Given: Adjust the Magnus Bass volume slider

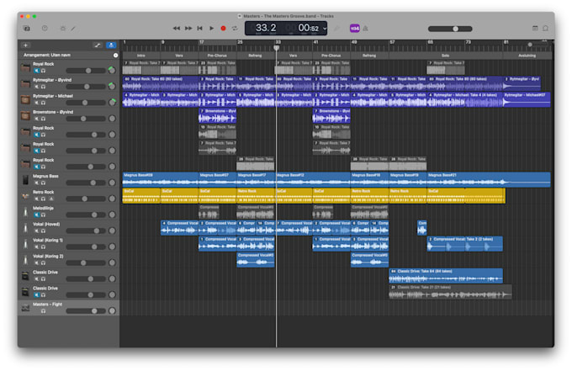Looking at the screenshot, I should click(86, 183).
